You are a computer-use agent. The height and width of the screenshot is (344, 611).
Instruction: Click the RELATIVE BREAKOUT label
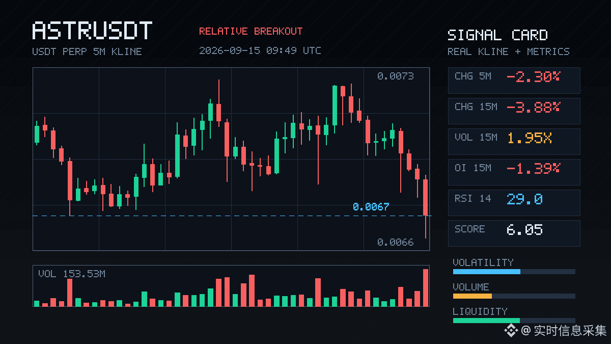[251, 31]
